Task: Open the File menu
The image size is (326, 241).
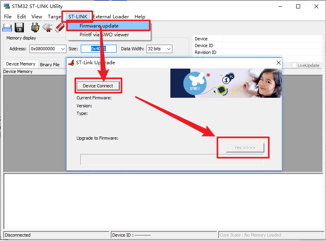Action: (x=8, y=16)
